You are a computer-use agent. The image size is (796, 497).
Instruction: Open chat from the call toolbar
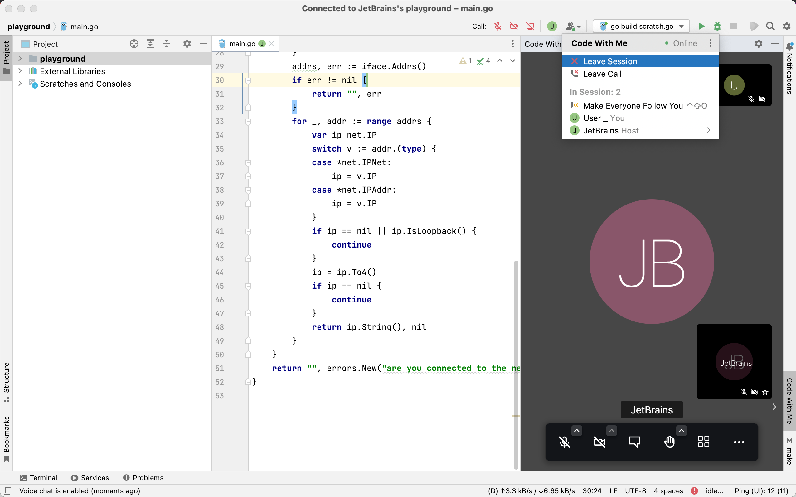[634, 442]
